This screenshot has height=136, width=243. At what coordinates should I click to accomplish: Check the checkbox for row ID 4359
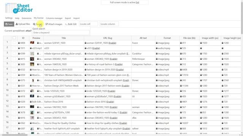(14, 75)
